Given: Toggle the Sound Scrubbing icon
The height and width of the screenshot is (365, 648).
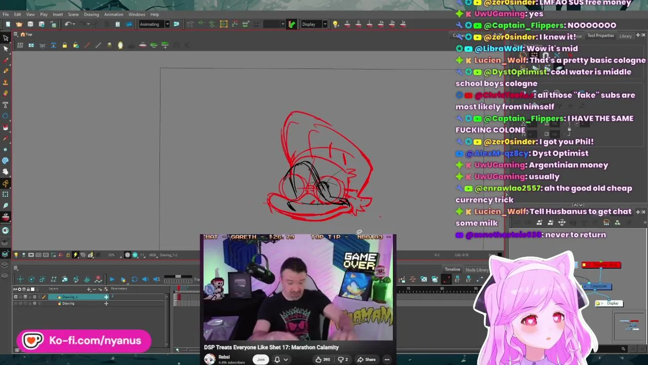Looking at the screenshot, I should [x=156, y=279].
